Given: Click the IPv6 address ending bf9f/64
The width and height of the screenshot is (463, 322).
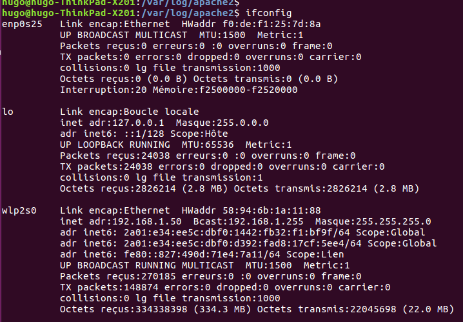Looking at the screenshot, I should [x=237, y=232].
